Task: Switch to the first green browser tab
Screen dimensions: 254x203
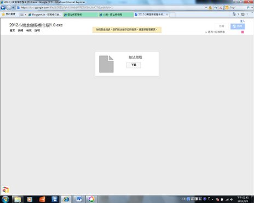Action: (80, 15)
